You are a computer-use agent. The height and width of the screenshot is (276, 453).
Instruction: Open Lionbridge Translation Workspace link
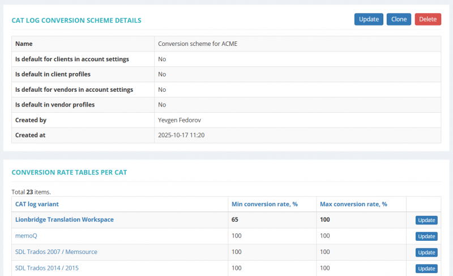coord(65,220)
